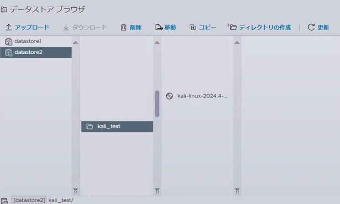
Task: Click the datastore icon in the path bar
Action: pos(5,200)
